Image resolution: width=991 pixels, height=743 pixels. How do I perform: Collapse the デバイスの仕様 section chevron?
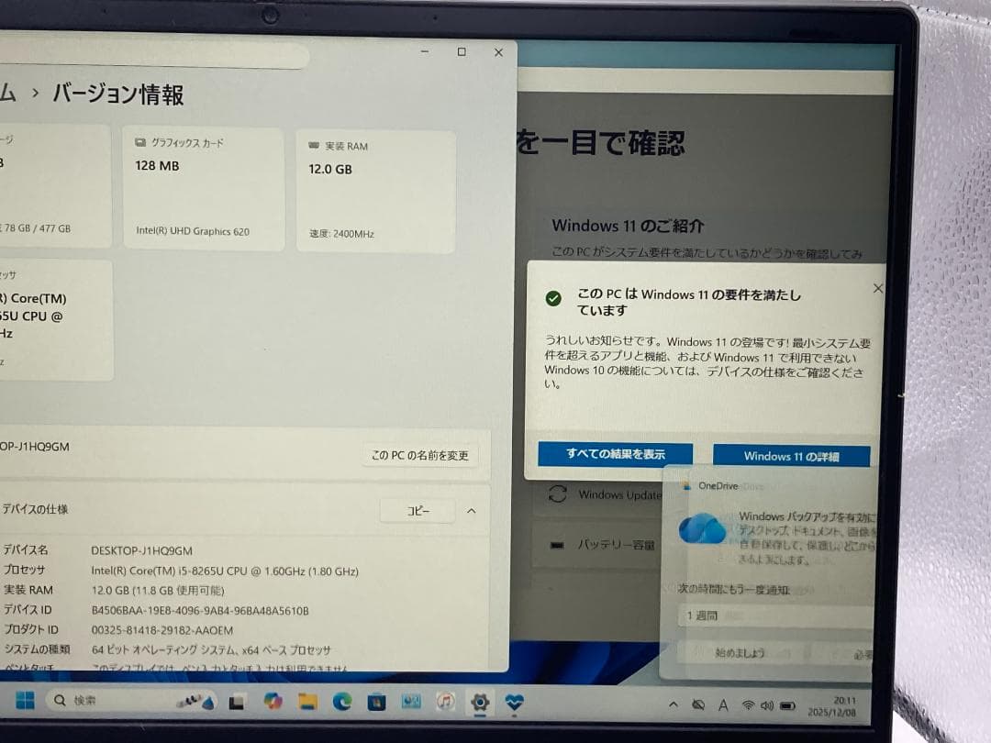click(x=471, y=511)
